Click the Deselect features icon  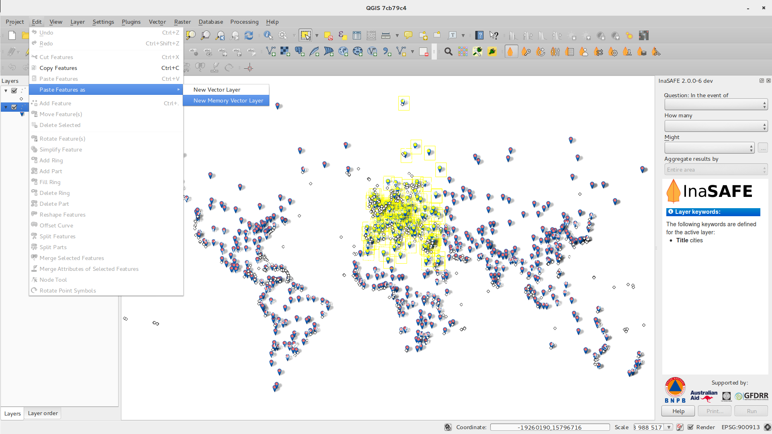[328, 36]
